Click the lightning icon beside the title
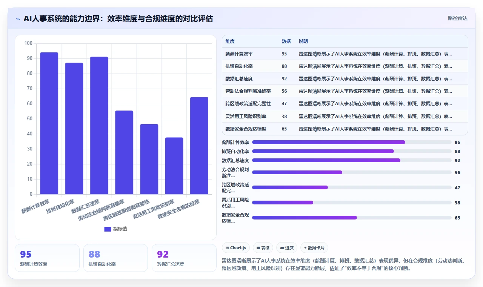Screen dimensions: 483x287 (18, 19)
